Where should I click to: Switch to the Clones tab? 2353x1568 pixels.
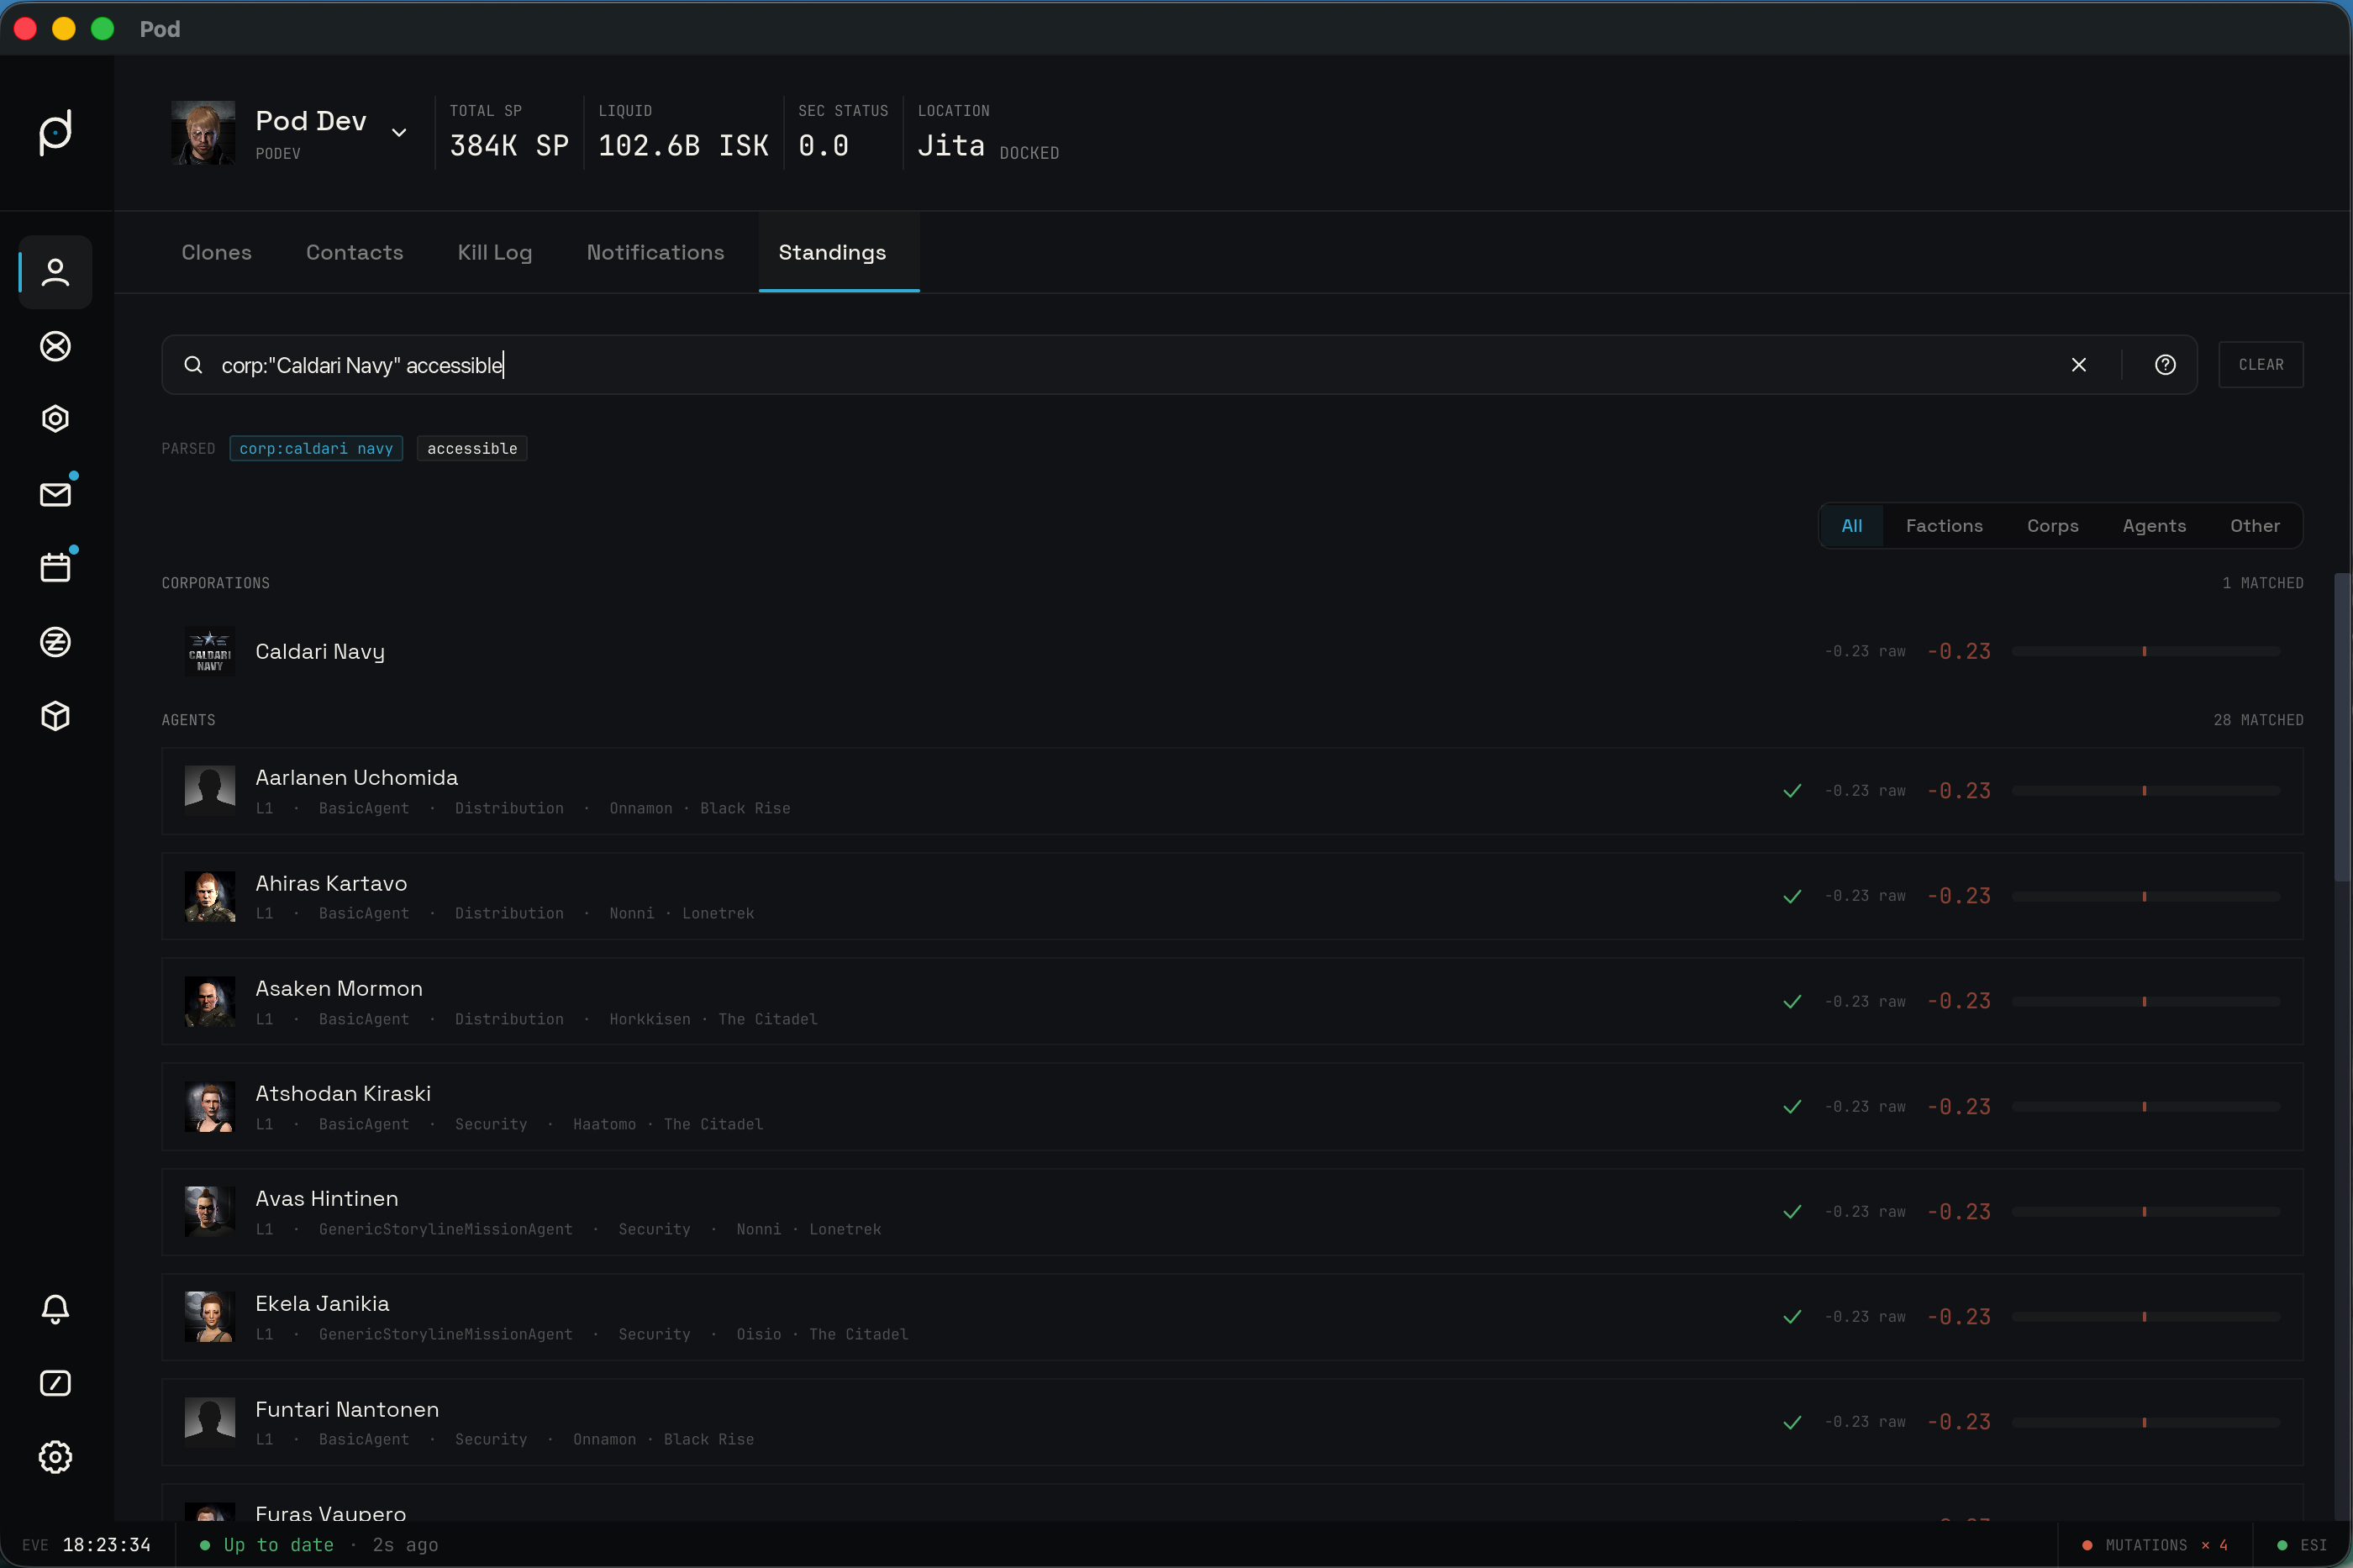217,252
